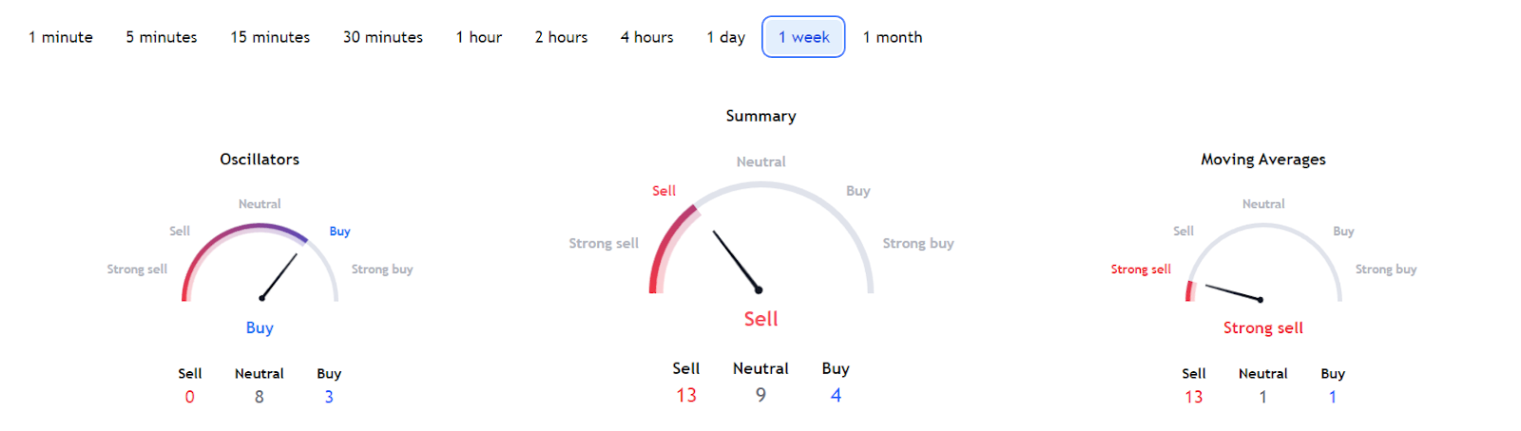
Task: Click the Oscillators neutral count 8
Action: pyautogui.click(x=260, y=397)
